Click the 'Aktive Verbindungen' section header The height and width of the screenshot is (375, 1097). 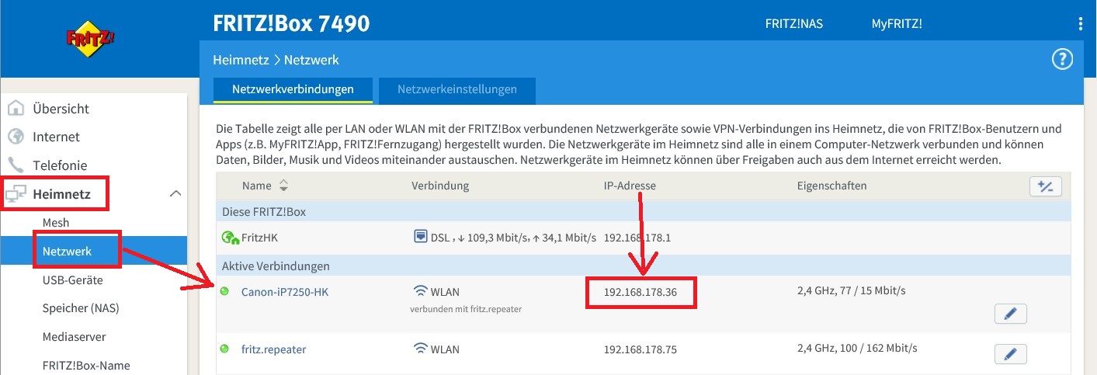coord(276,266)
